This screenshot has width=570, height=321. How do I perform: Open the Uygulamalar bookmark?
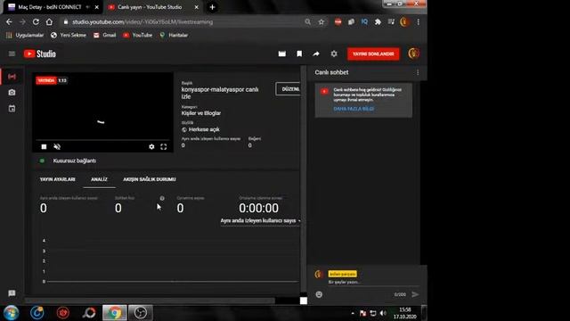tap(25, 36)
